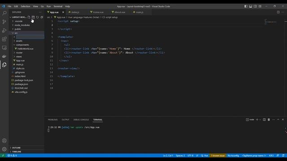Open the Docker view
The width and height of the screenshot is (287, 161).
4,56
